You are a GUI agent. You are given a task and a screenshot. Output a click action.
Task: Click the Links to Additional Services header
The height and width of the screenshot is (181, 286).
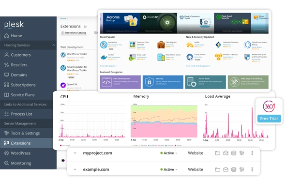25,105
